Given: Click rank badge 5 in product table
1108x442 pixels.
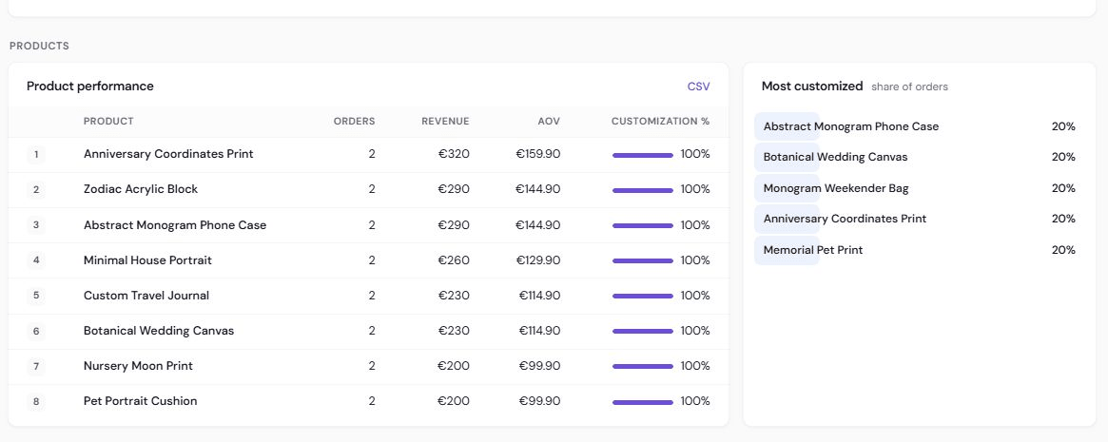Looking at the screenshot, I should 36,296.
